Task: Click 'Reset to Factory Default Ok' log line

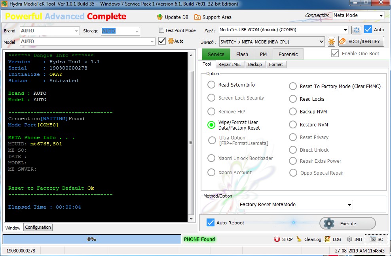Action: (x=51, y=188)
